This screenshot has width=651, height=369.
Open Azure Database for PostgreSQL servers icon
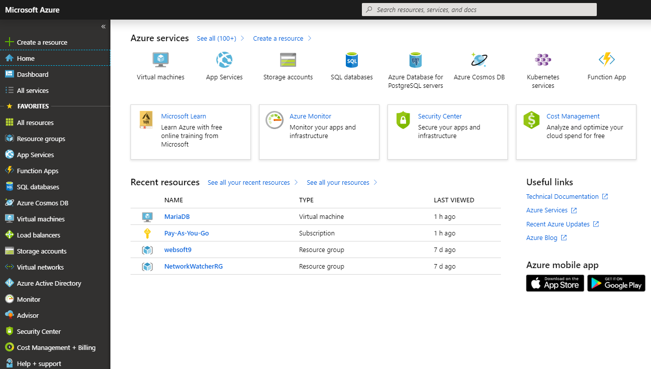point(416,60)
